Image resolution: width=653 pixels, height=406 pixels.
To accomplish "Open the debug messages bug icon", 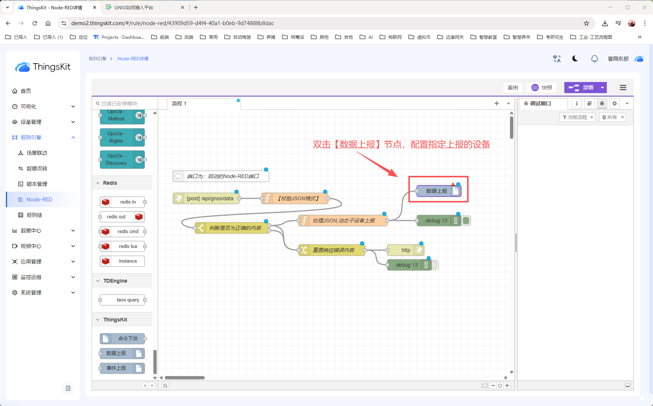I will pyautogui.click(x=602, y=103).
